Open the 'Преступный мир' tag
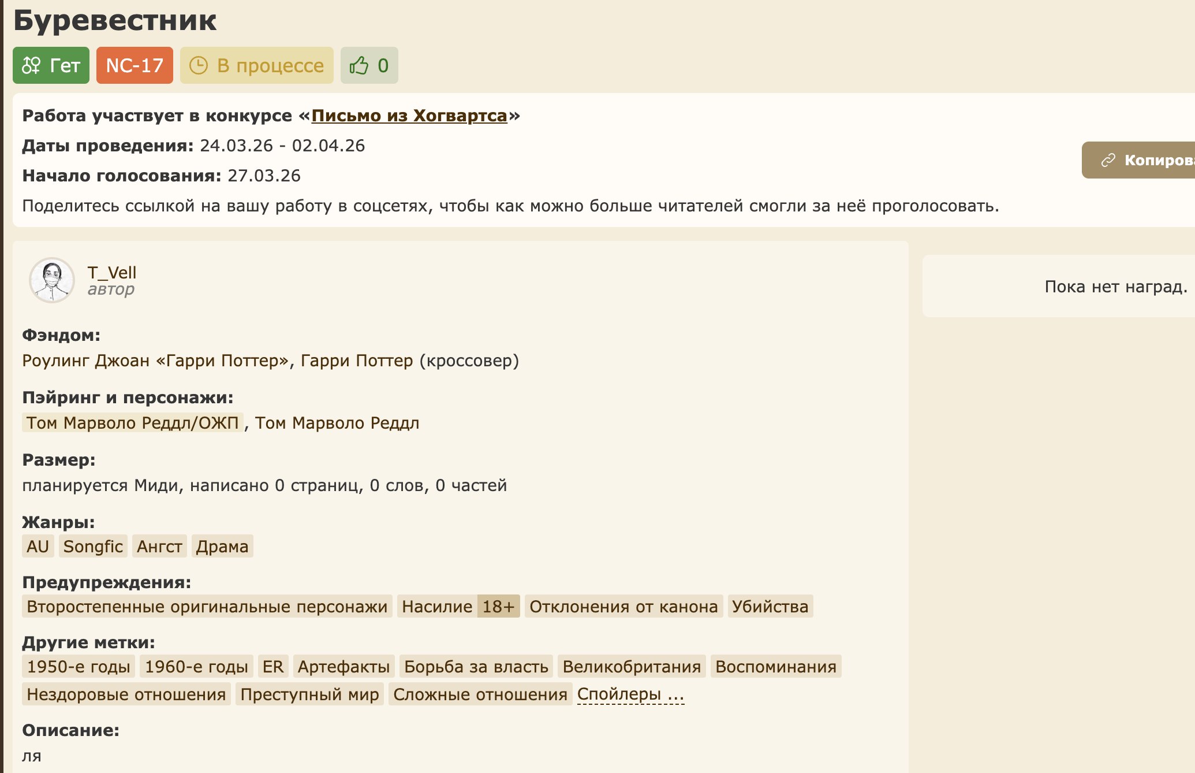The height and width of the screenshot is (773, 1195). click(x=309, y=694)
